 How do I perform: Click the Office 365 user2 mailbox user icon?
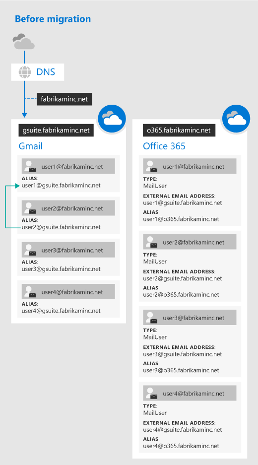151,242
